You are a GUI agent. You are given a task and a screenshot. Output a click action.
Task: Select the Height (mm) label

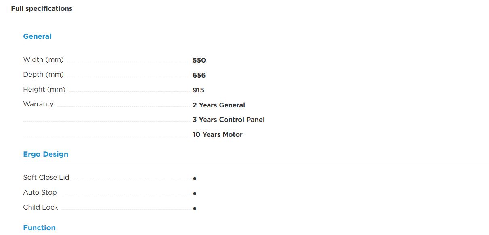[44, 90]
